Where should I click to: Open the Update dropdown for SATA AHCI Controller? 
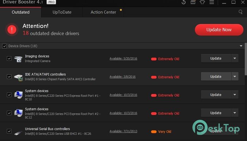235,76
